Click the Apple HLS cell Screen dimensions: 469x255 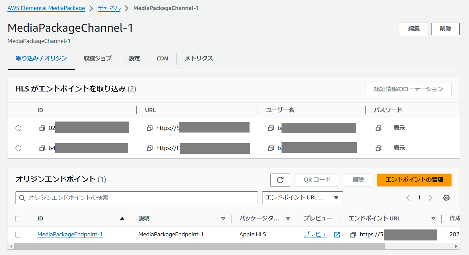253,235
